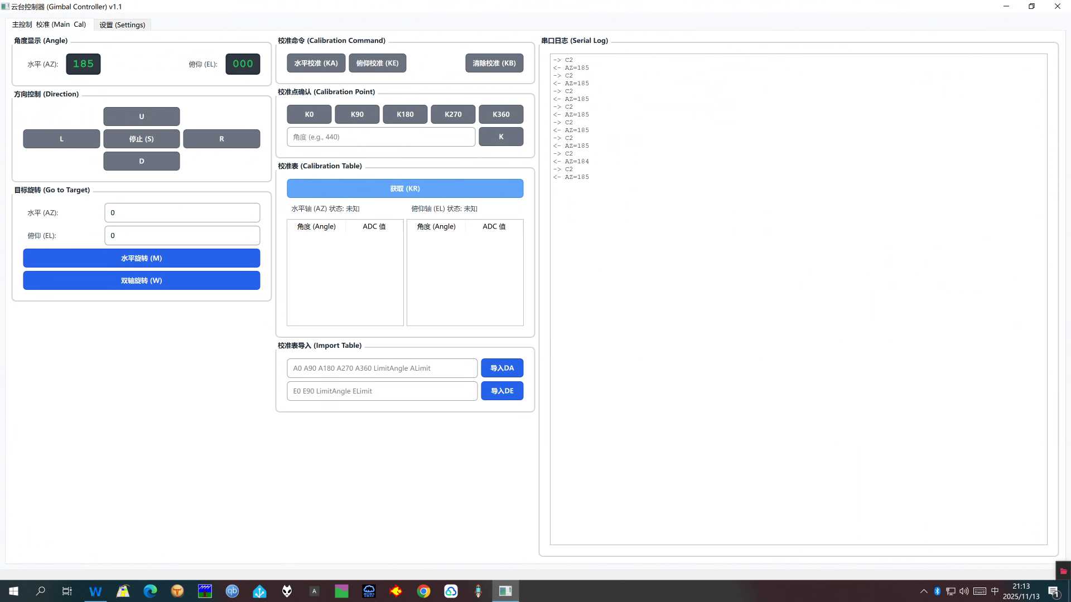Click the 获取 (KR) fetch button
This screenshot has height=602, width=1071.
pos(405,188)
